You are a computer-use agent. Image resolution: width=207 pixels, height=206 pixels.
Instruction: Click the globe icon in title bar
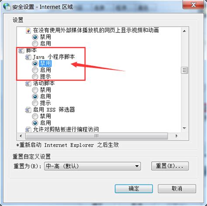pyautogui.click(x=7, y=6)
